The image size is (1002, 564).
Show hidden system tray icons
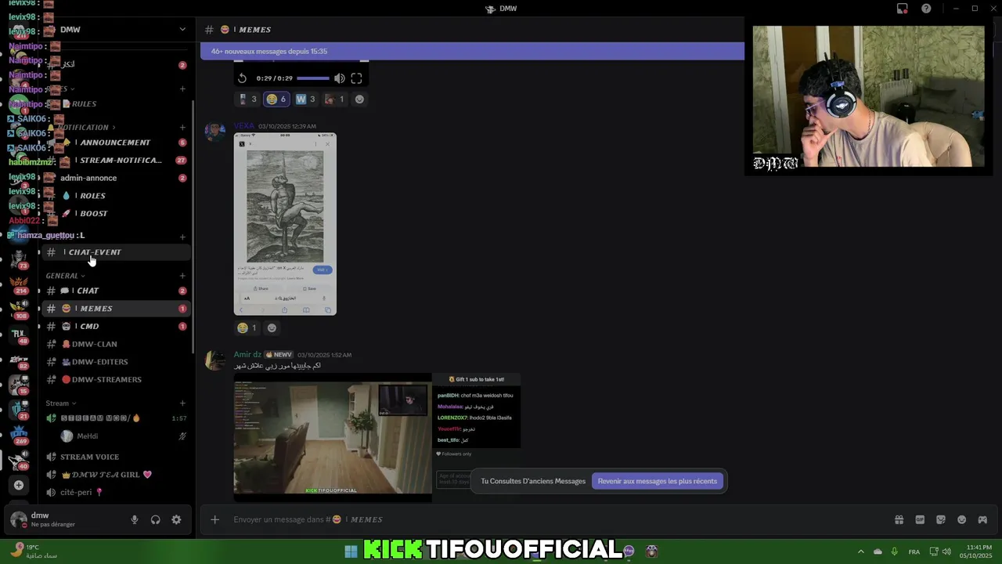pos(861,551)
